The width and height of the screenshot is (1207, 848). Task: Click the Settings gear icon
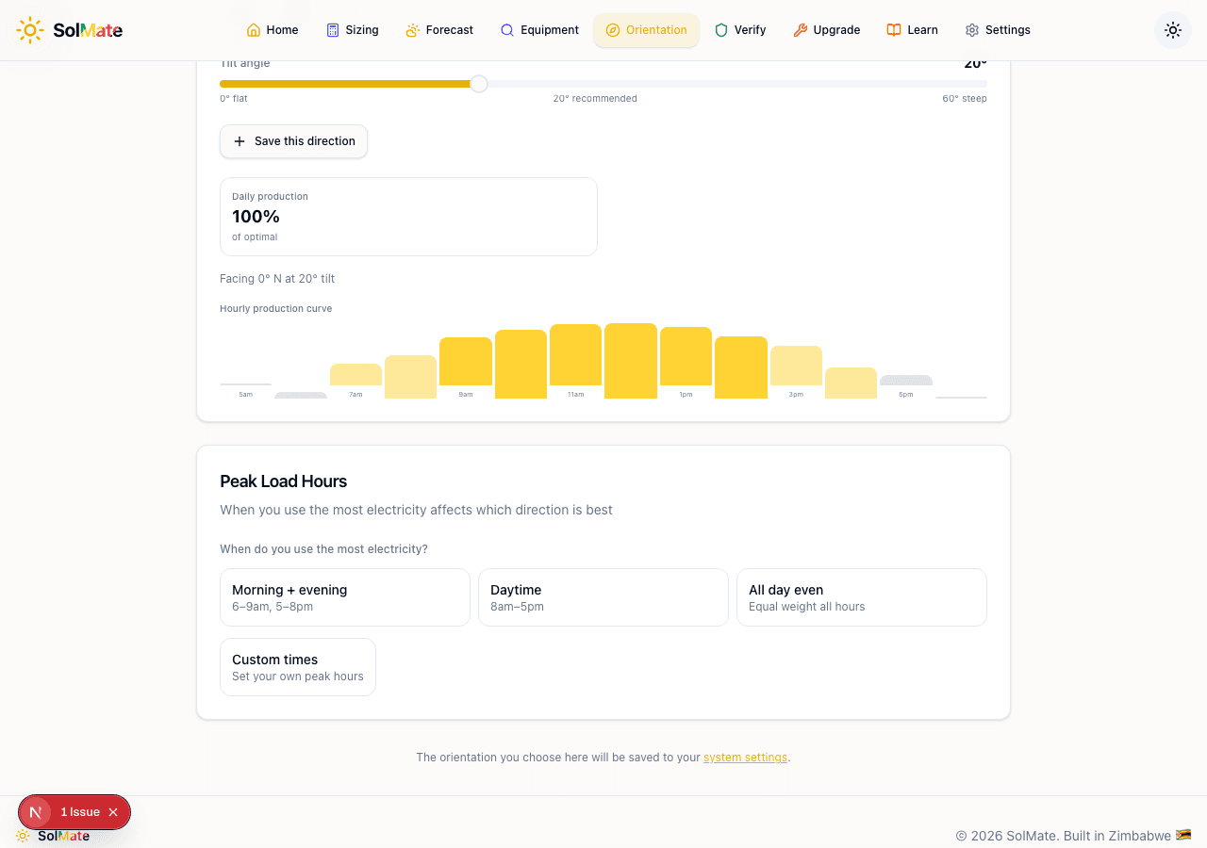(x=972, y=30)
